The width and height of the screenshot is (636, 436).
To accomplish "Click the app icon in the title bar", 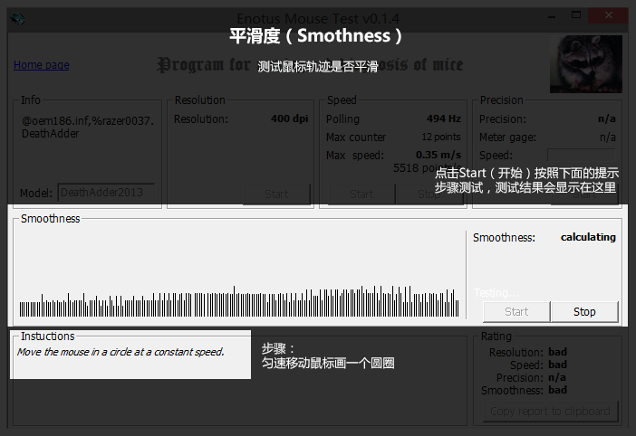I will (17, 19).
